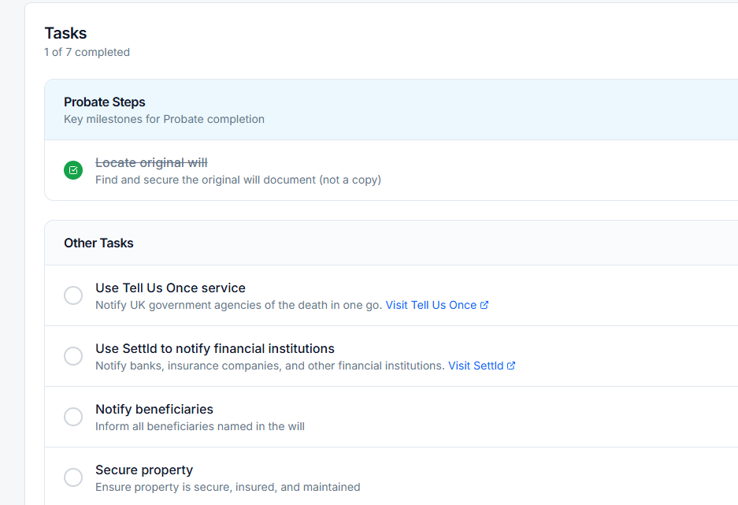The image size is (738, 505).
Task: Click the Probate Steps section header
Action: [105, 102]
